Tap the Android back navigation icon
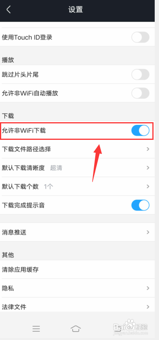The height and width of the screenshot is (340, 159). (117, 329)
